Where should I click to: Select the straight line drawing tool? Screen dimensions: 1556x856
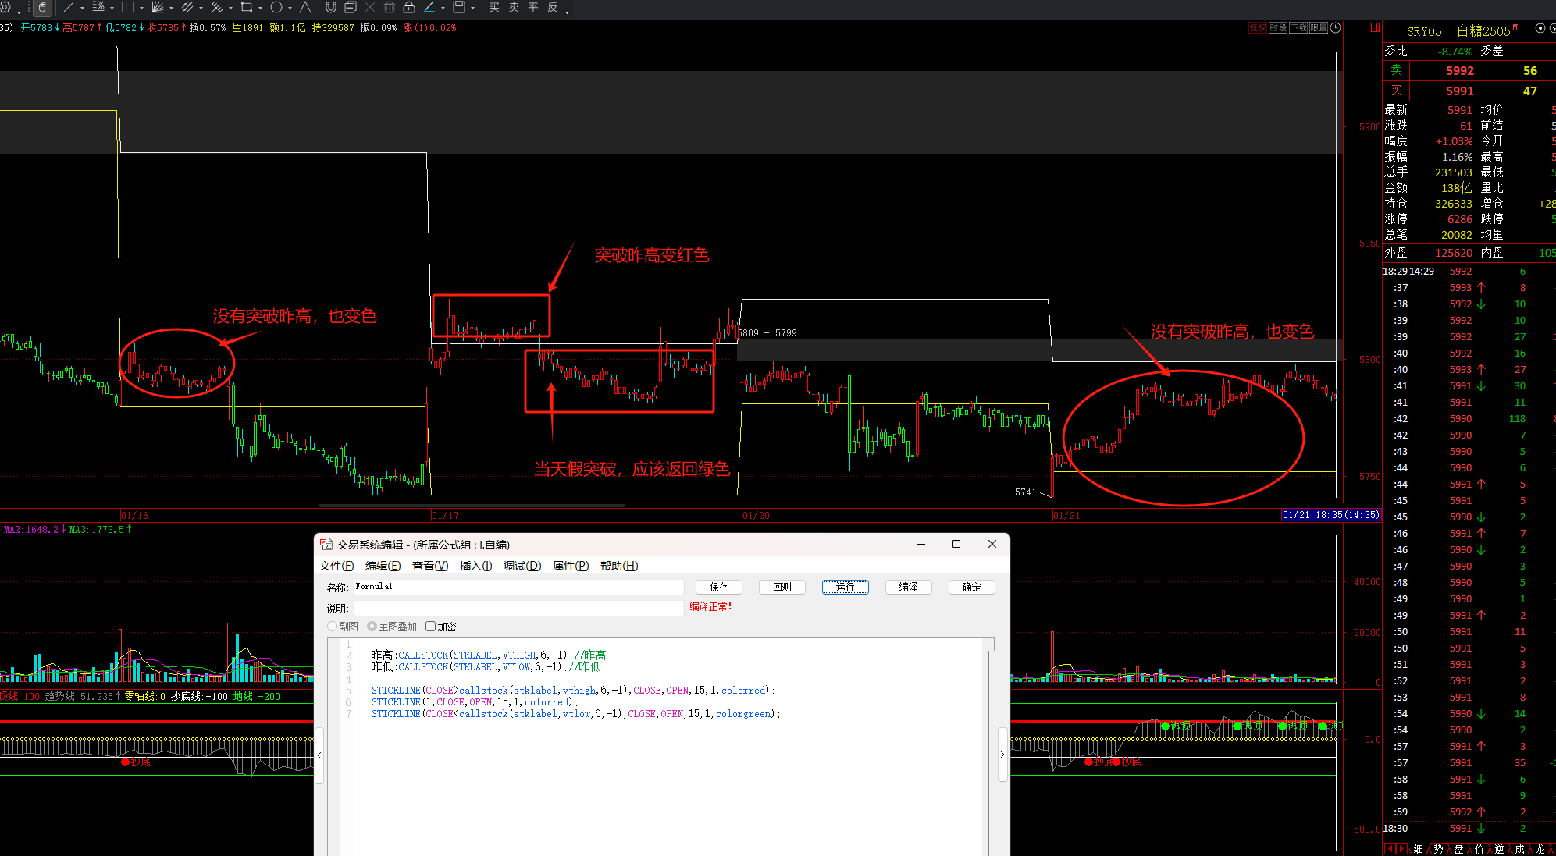coord(69,7)
